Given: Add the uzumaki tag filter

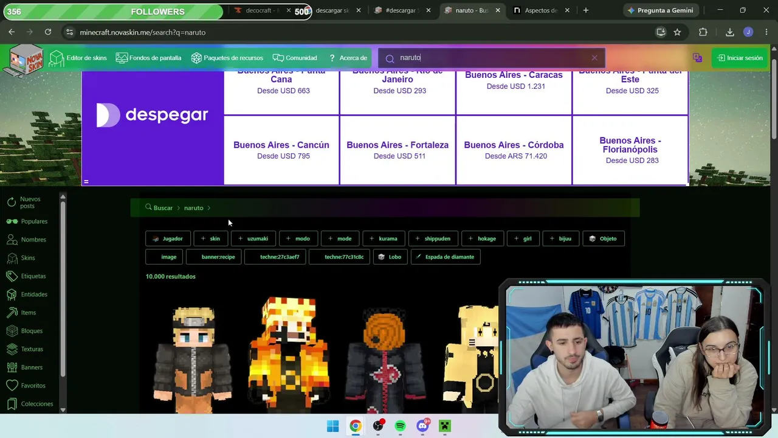Looking at the screenshot, I should click(253, 238).
